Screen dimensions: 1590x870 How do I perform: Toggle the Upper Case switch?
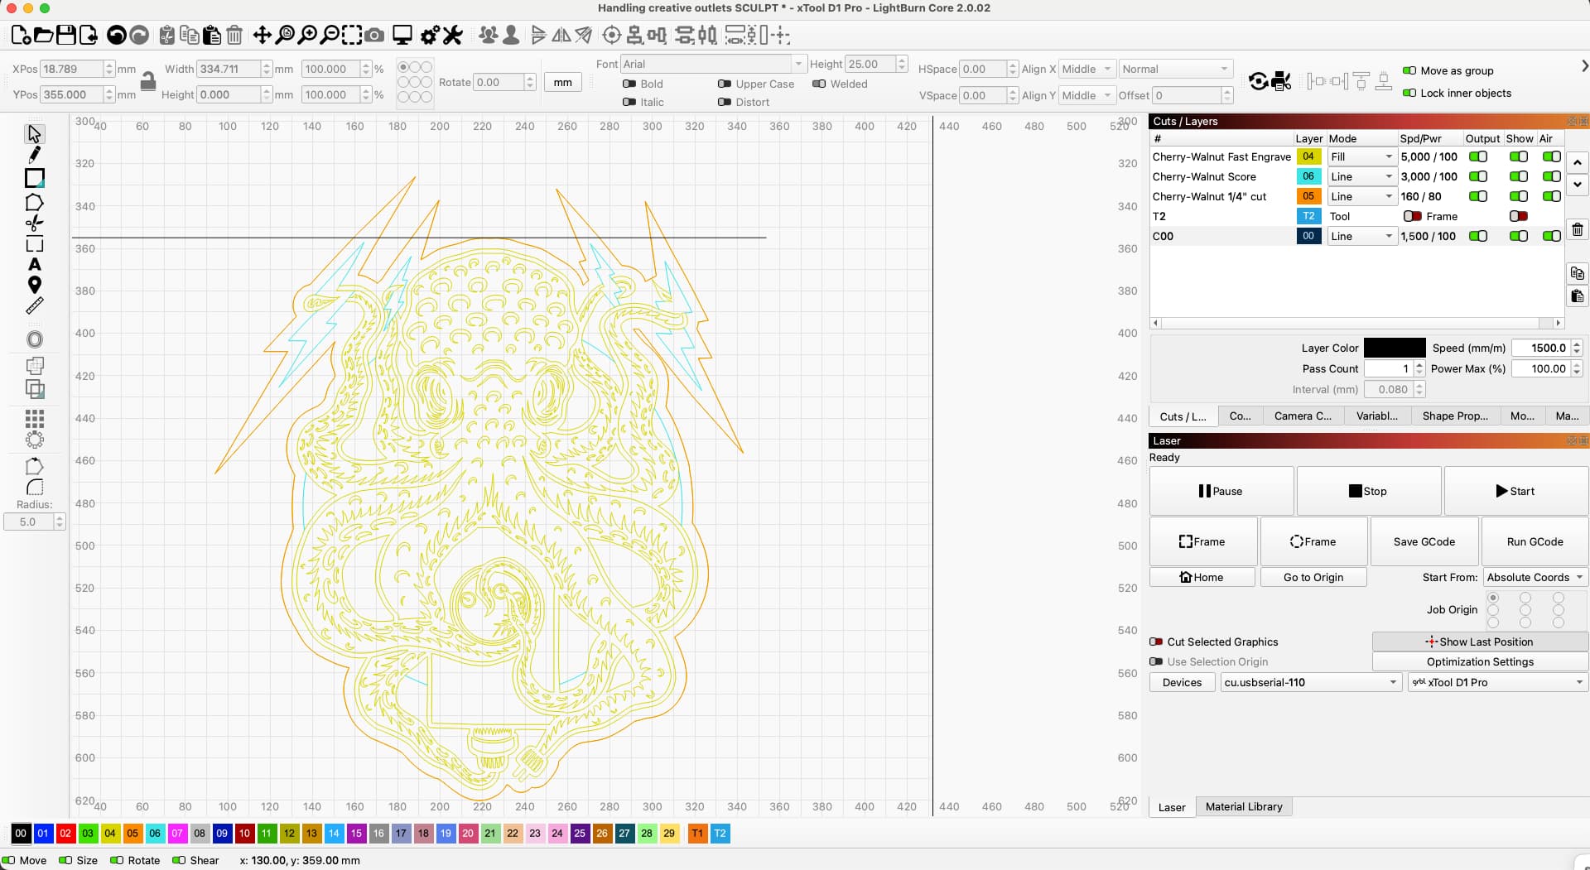point(725,84)
